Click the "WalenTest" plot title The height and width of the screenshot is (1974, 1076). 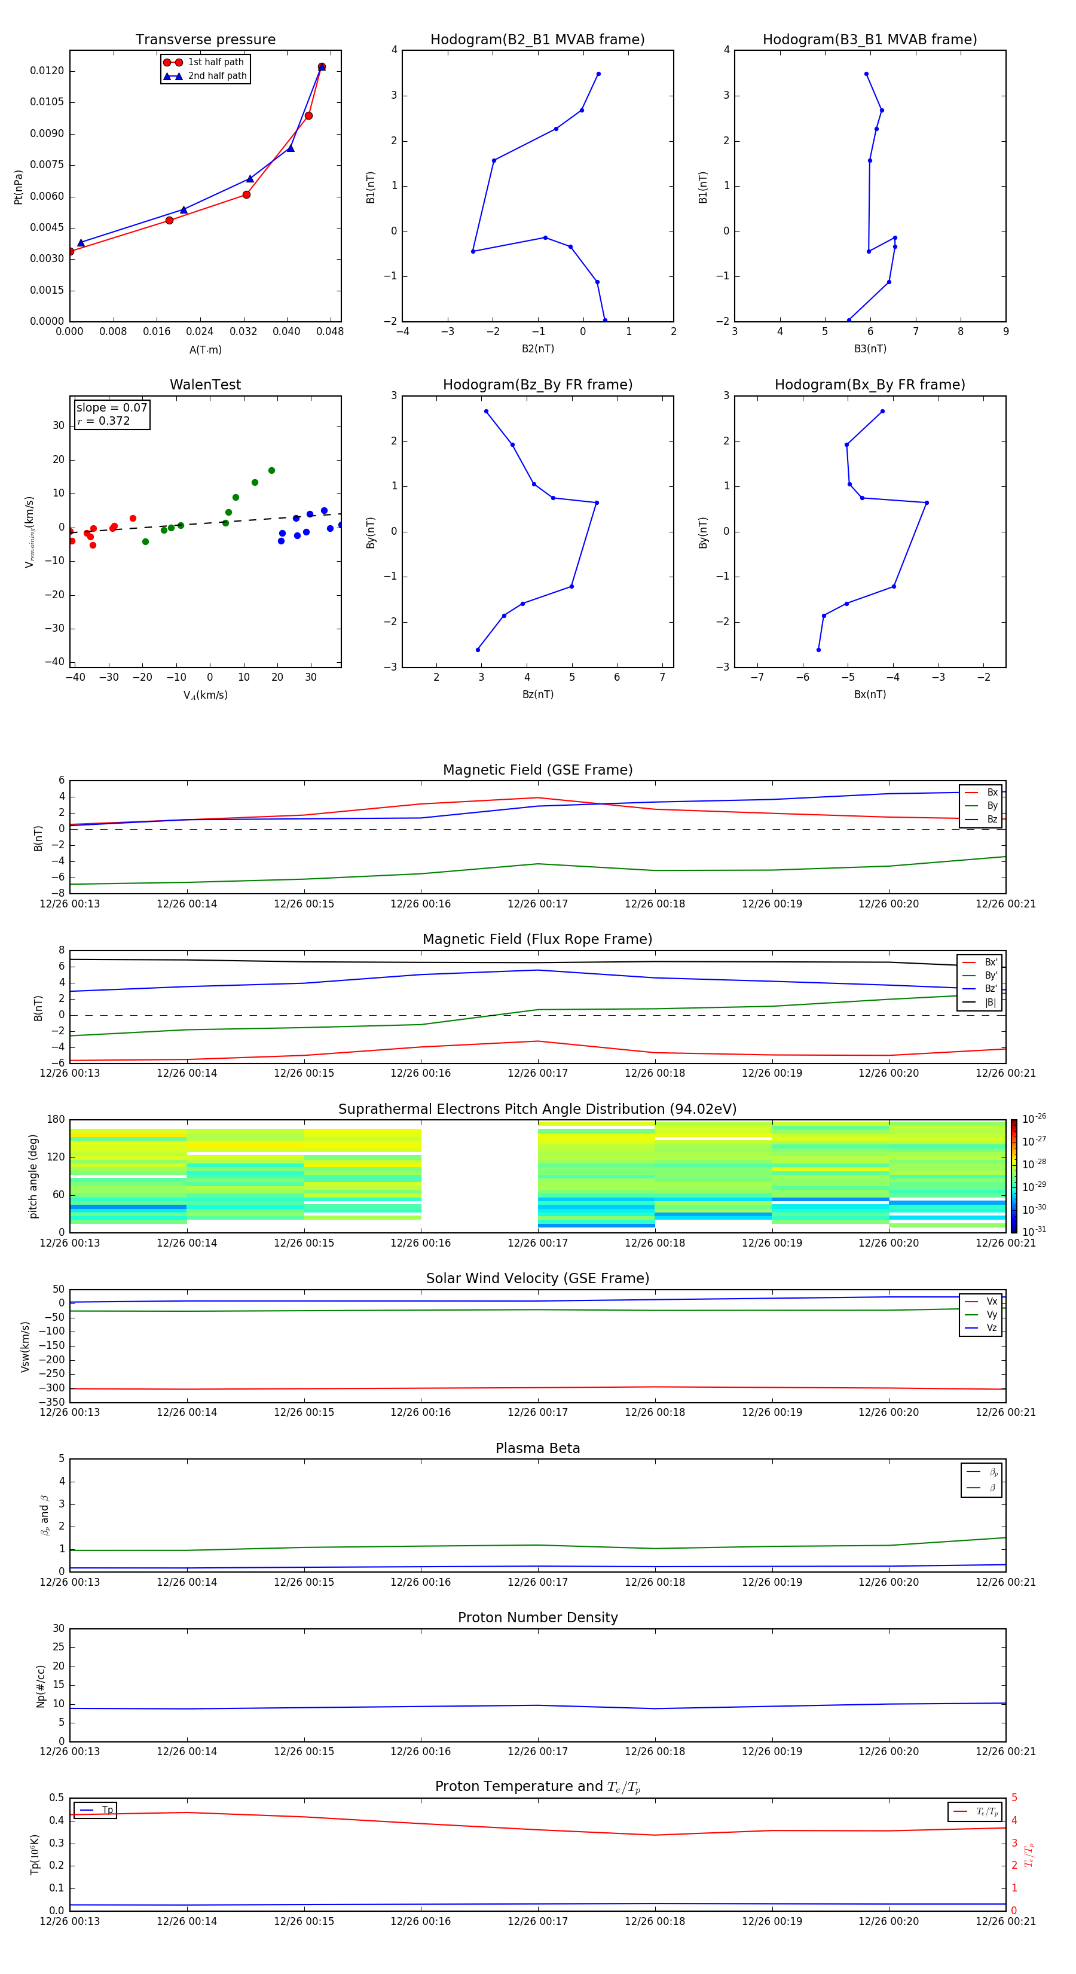205,385
